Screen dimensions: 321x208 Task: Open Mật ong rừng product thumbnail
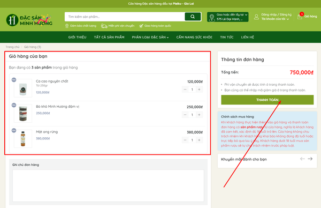23,139
